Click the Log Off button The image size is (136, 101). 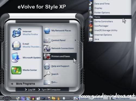30,90
